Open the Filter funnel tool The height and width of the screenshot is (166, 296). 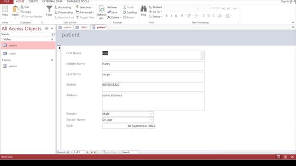49,11
